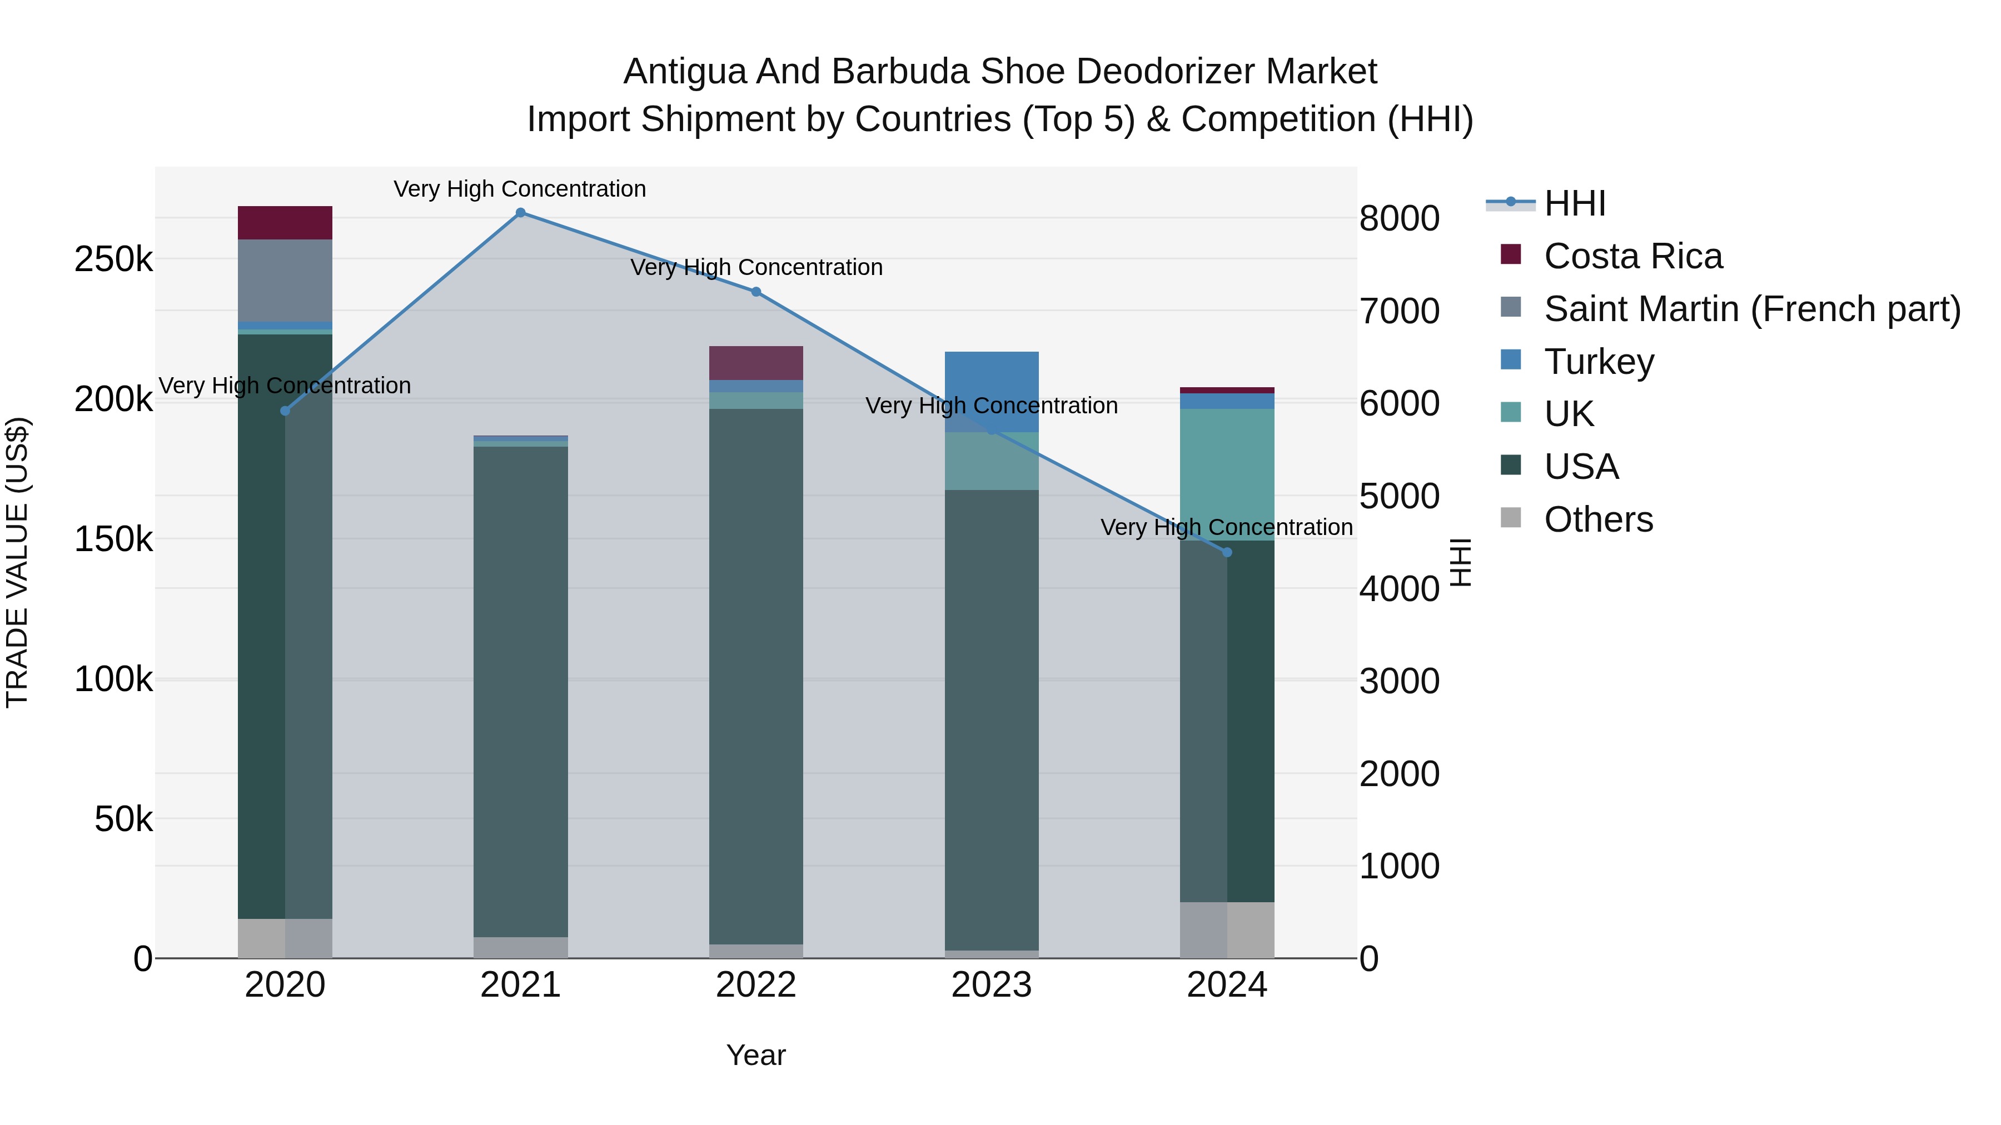Click the 150k y-axis tick label
Viewport: 2001px width, 1125px height.
(113, 539)
